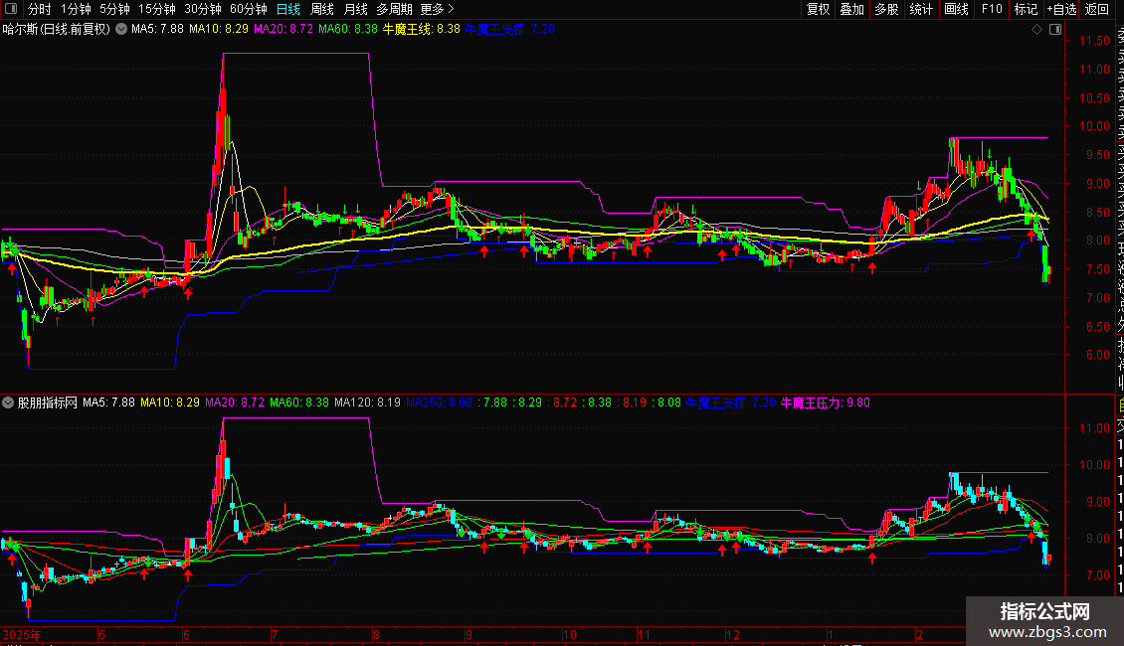The height and width of the screenshot is (646, 1124).
Task: Toggle the right side panel icon
Action: [1055, 30]
